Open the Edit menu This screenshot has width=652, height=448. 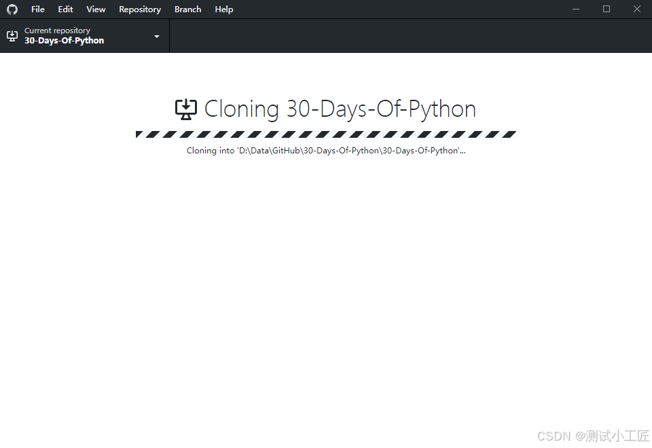(65, 9)
